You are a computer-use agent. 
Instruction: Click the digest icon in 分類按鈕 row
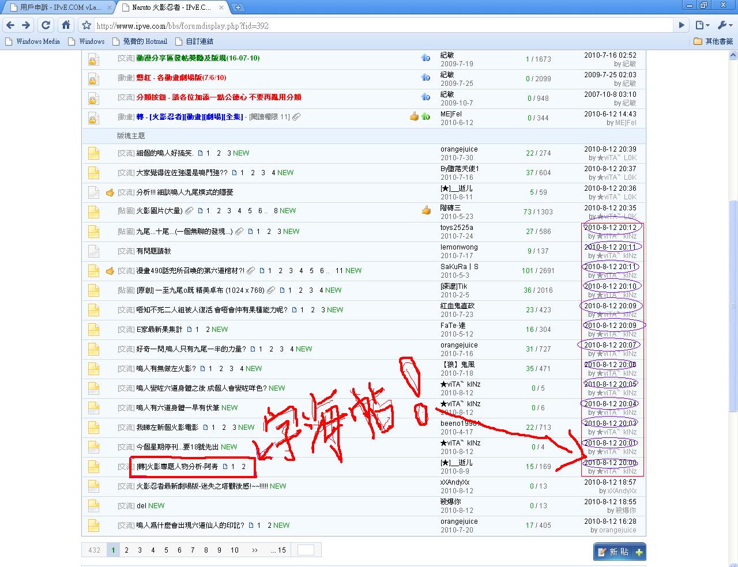pos(426,97)
